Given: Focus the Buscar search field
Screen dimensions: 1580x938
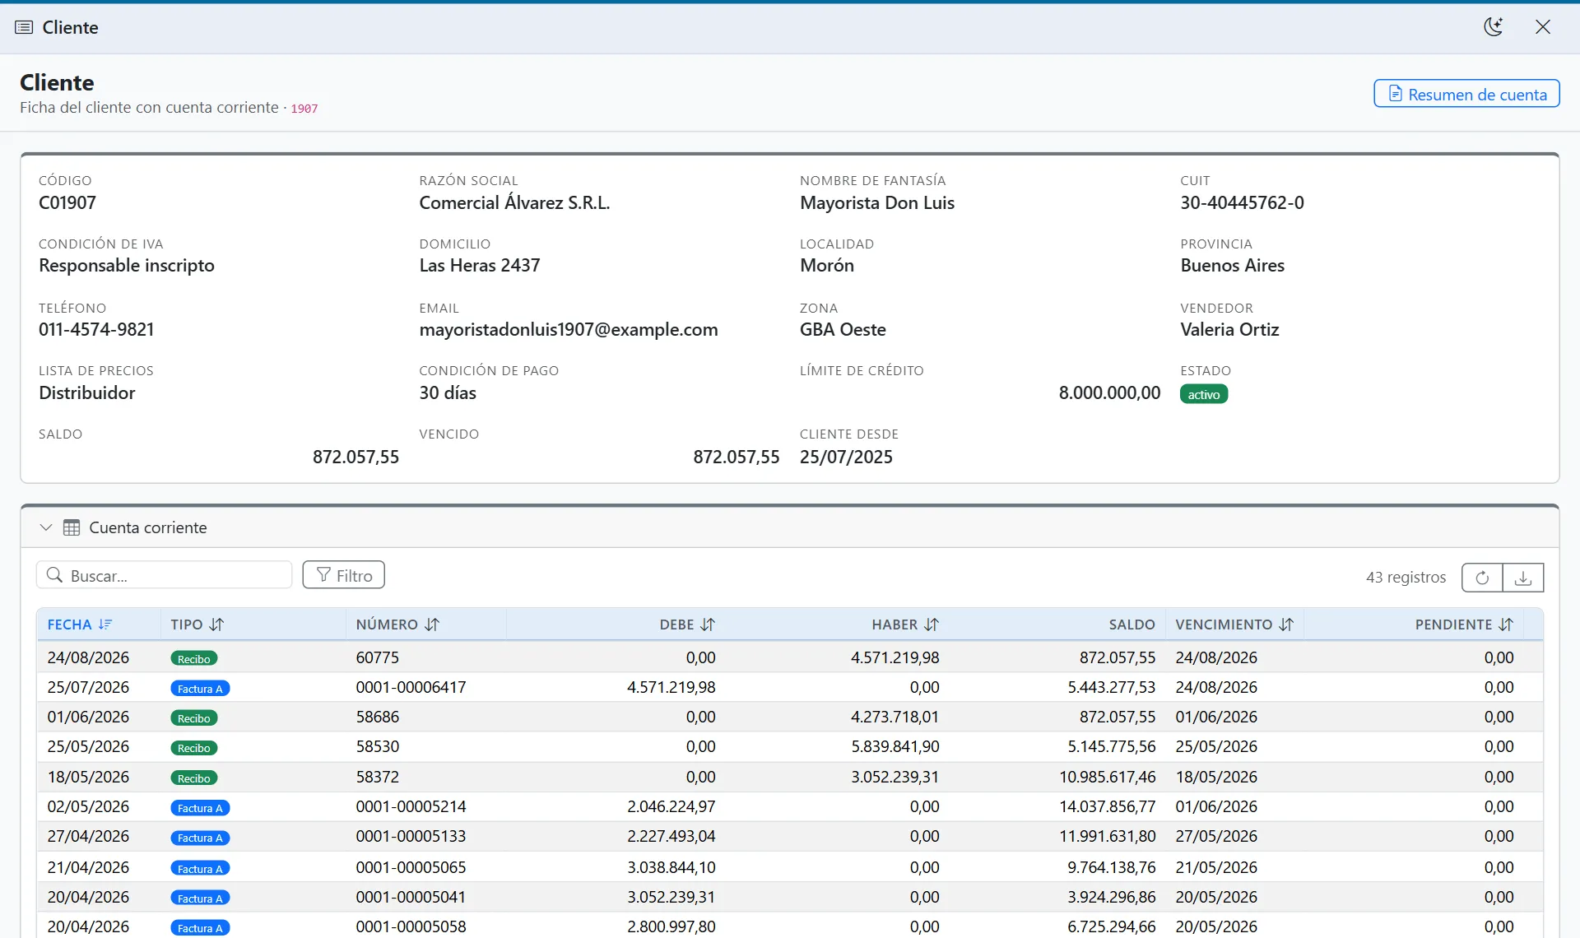Looking at the screenshot, I should tap(165, 575).
